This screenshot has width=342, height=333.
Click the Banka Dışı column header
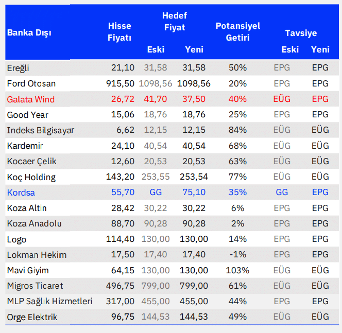tap(29, 33)
